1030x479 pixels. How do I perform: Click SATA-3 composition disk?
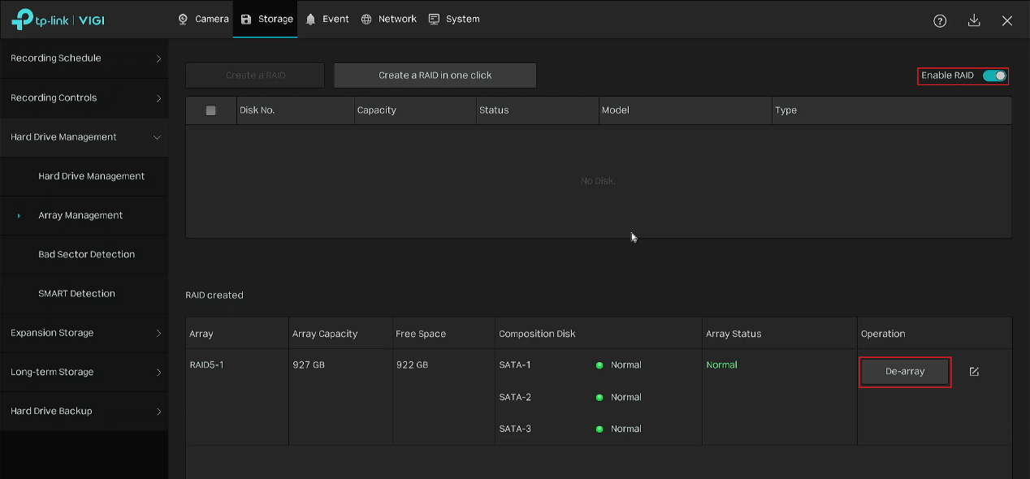pyautogui.click(x=515, y=429)
